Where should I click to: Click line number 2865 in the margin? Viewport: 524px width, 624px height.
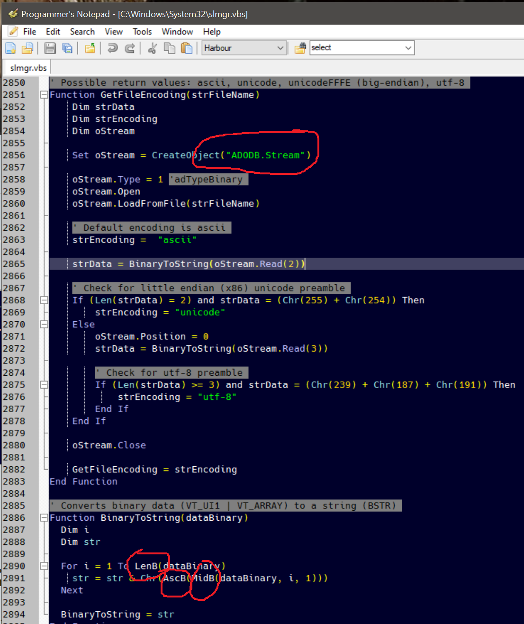(x=14, y=264)
